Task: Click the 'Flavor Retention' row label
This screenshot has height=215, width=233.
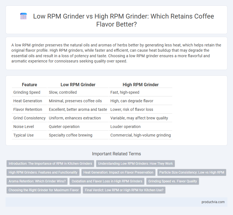Action: tap(28, 109)
